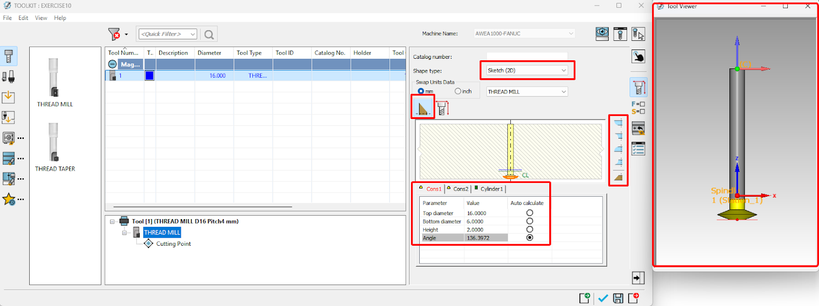Click the blue color swatch in tool row
The height and width of the screenshot is (306, 819).
149,76
